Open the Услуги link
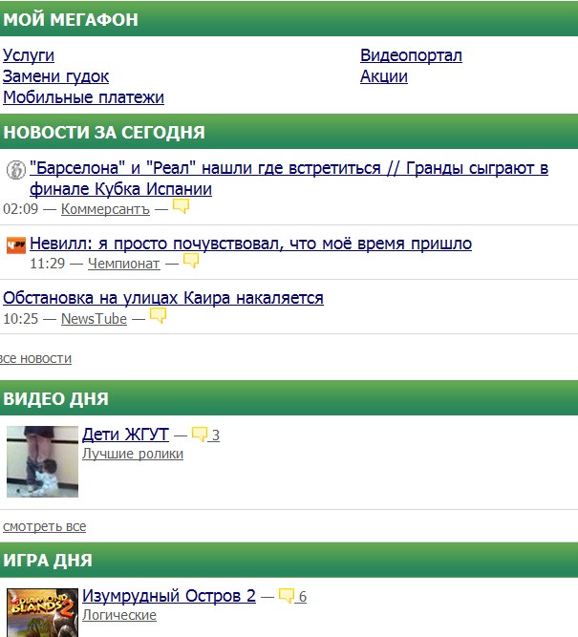Viewport: 578px width, 637px height. (29, 55)
